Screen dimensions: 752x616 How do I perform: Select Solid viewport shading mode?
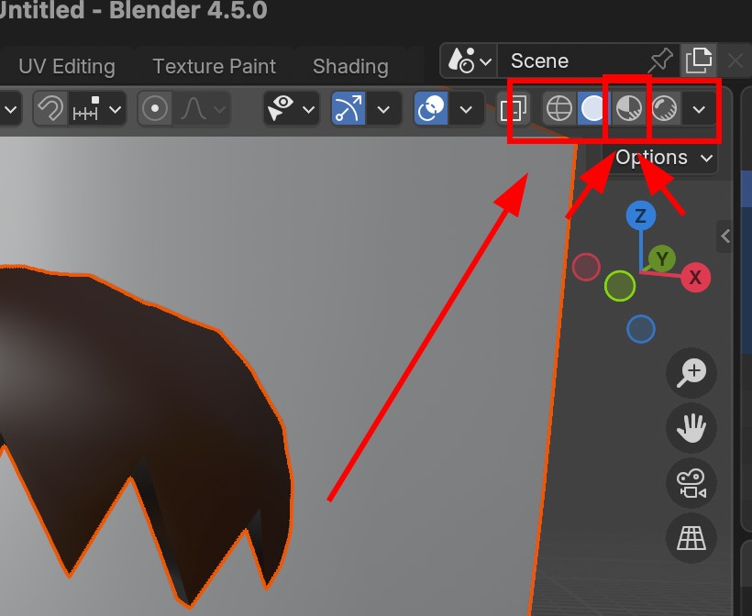coord(593,109)
